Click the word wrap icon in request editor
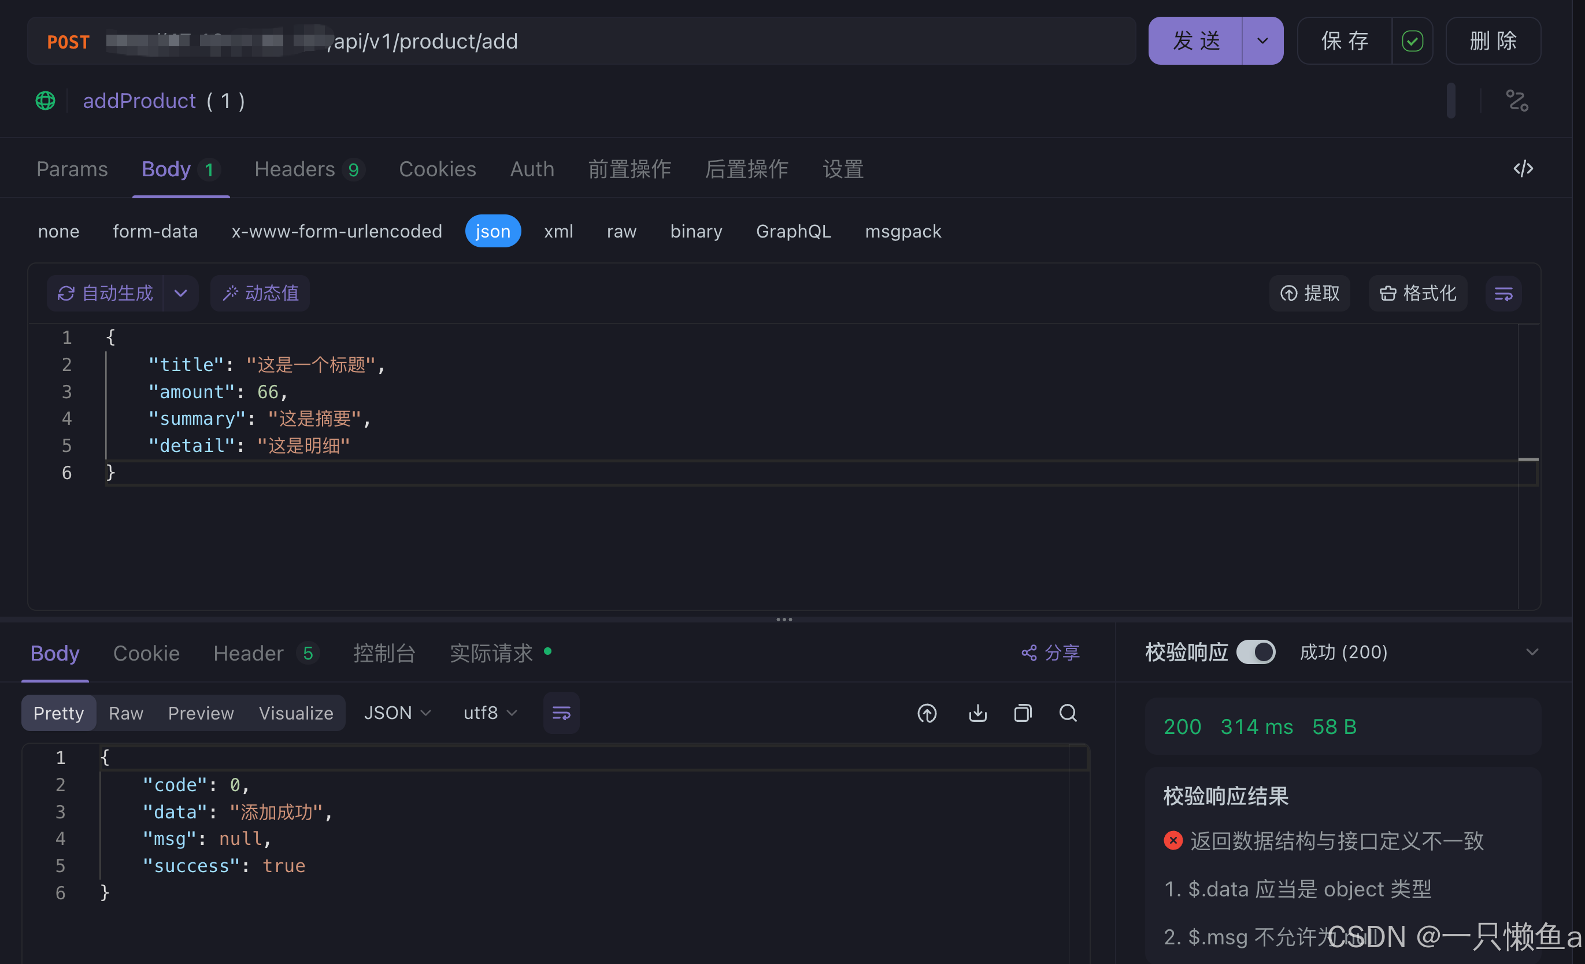The height and width of the screenshot is (964, 1585). coord(1503,293)
